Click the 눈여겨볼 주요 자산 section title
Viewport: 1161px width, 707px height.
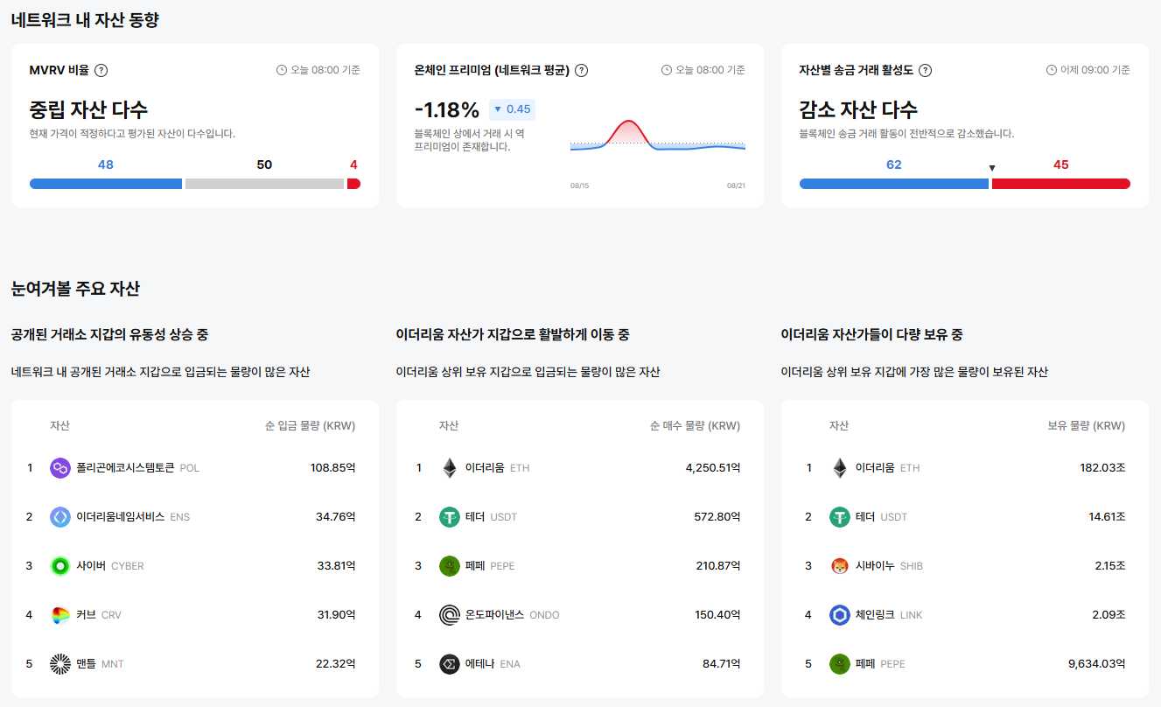coord(75,288)
